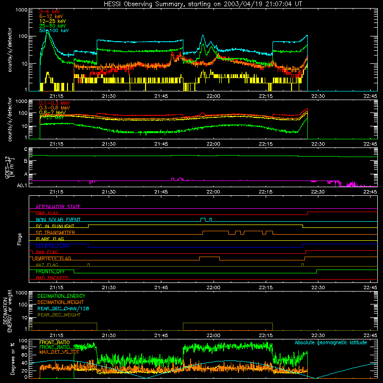Select the 3-6 keV legend label
The height and width of the screenshot is (383, 383).
click(50, 11)
